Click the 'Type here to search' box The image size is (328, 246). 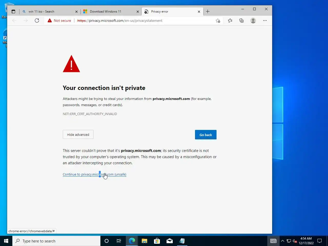point(56,241)
